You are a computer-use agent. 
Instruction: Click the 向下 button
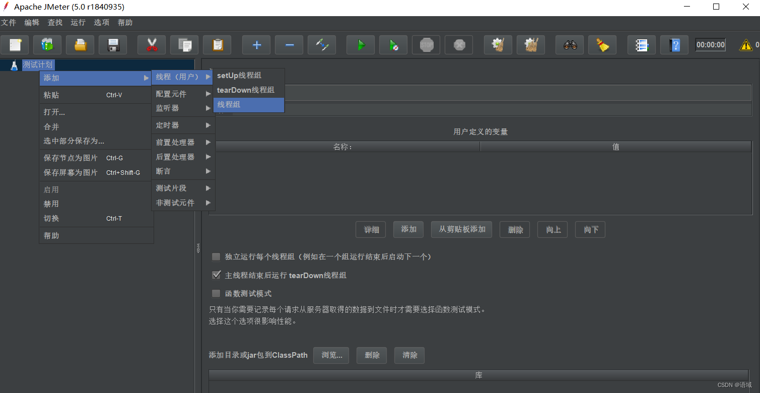(590, 230)
